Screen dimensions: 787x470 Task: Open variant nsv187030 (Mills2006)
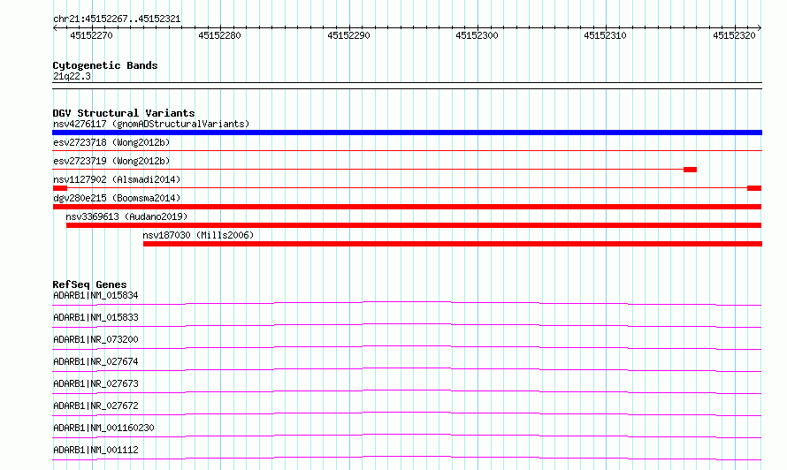point(198,235)
